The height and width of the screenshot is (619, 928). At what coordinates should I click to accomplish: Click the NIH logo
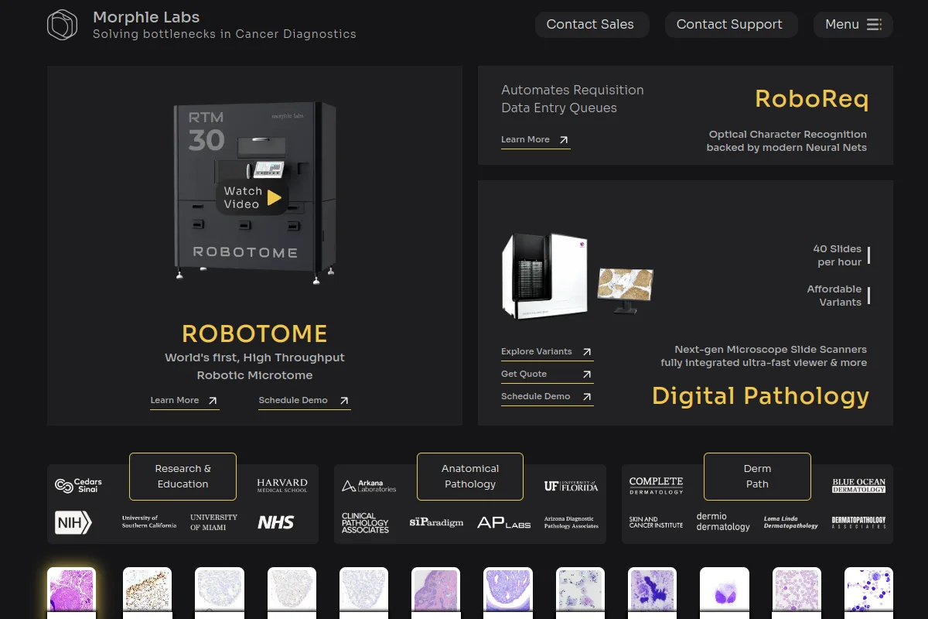pos(73,522)
